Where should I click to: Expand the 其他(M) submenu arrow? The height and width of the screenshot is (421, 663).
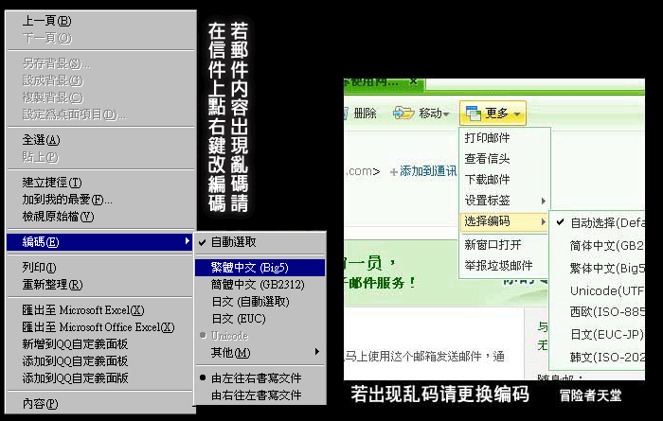(316, 352)
